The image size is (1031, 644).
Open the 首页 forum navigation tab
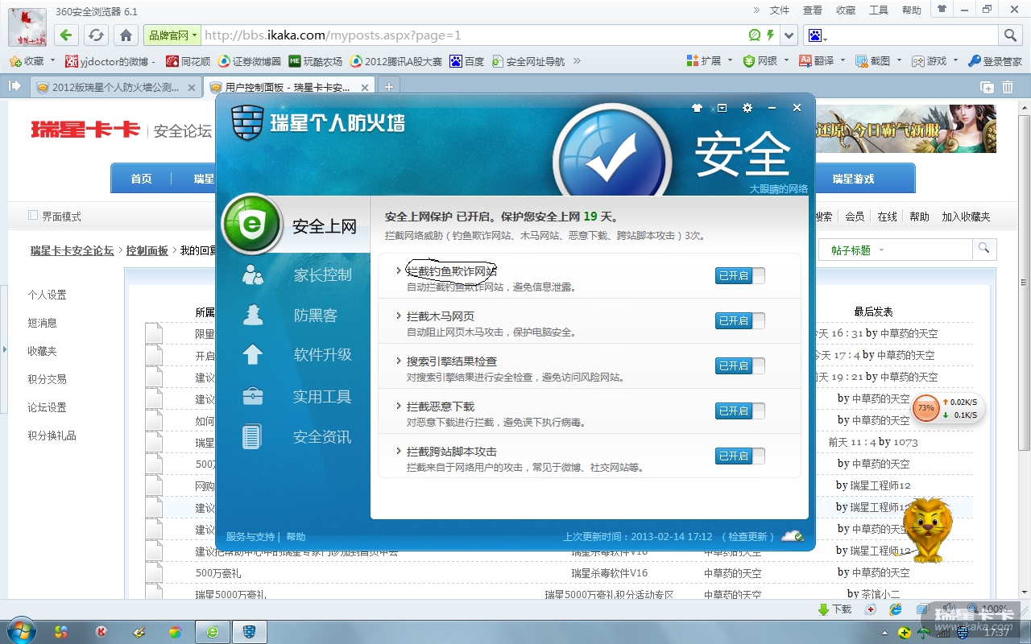141,179
